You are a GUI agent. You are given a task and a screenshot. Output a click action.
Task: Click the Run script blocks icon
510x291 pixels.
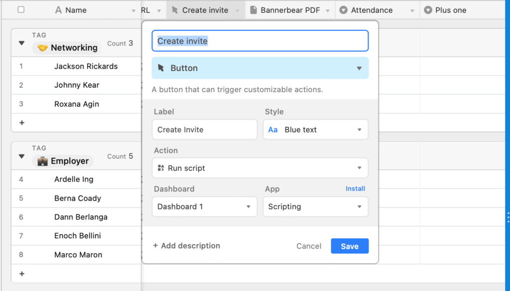click(161, 168)
